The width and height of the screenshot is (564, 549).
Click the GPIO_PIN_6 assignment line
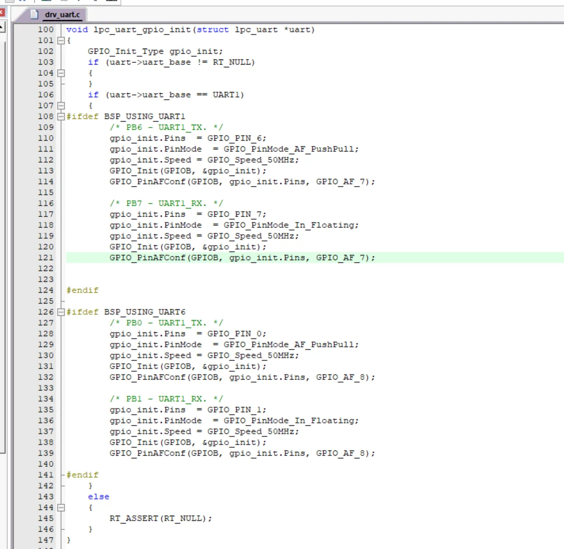click(188, 138)
